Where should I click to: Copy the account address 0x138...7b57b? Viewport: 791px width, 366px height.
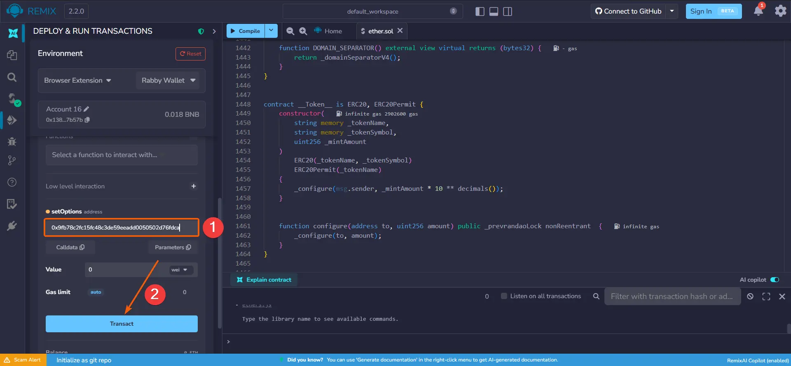point(87,120)
